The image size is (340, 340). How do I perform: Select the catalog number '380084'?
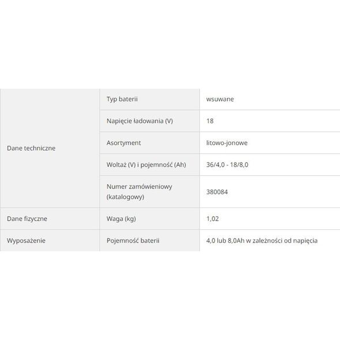[217, 192]
